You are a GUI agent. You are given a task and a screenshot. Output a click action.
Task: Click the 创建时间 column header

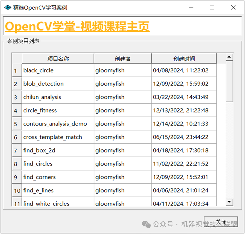184,58
